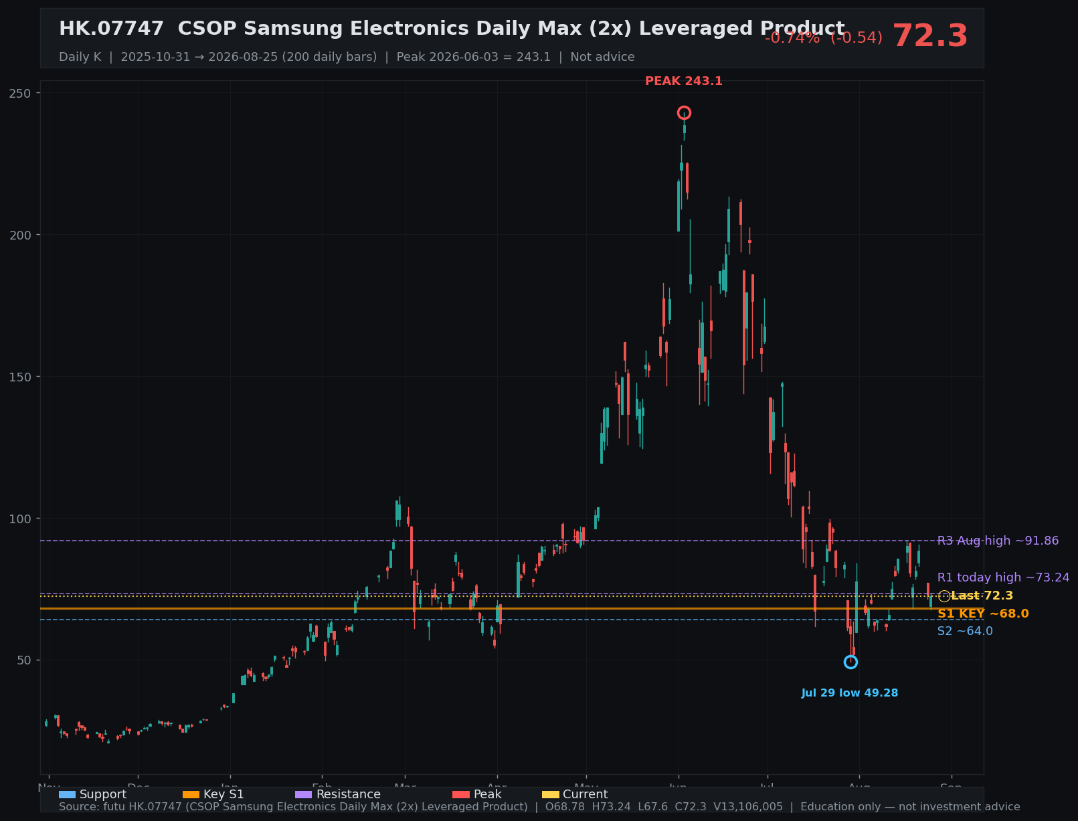
Task: Click the S1 KEY ~68.0 label
Action: point(983,614)
